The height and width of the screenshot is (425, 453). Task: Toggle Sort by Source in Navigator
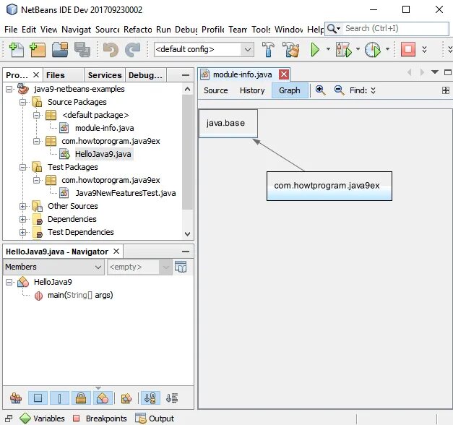point(172,398)
